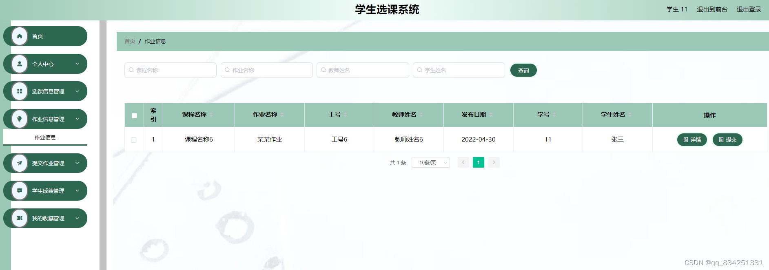Sort by the 学号 column sort arrows
The width and height of the screenshot is (769, 270).
pyautogui.click(x=554, y=115)
